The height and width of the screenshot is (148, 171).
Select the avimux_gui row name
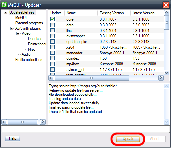click(75, 70)
